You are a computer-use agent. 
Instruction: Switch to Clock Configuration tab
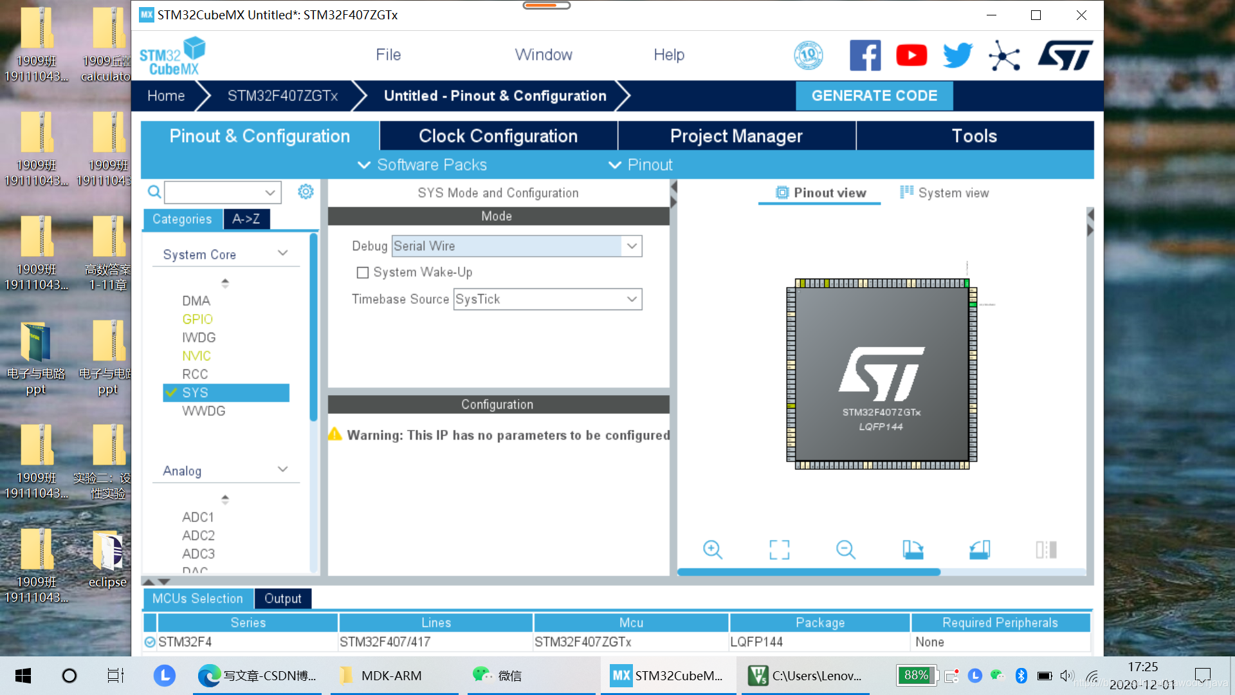point(498,136)
